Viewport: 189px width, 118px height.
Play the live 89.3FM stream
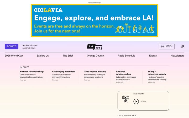pyautogui.click(x=136, y=101)
